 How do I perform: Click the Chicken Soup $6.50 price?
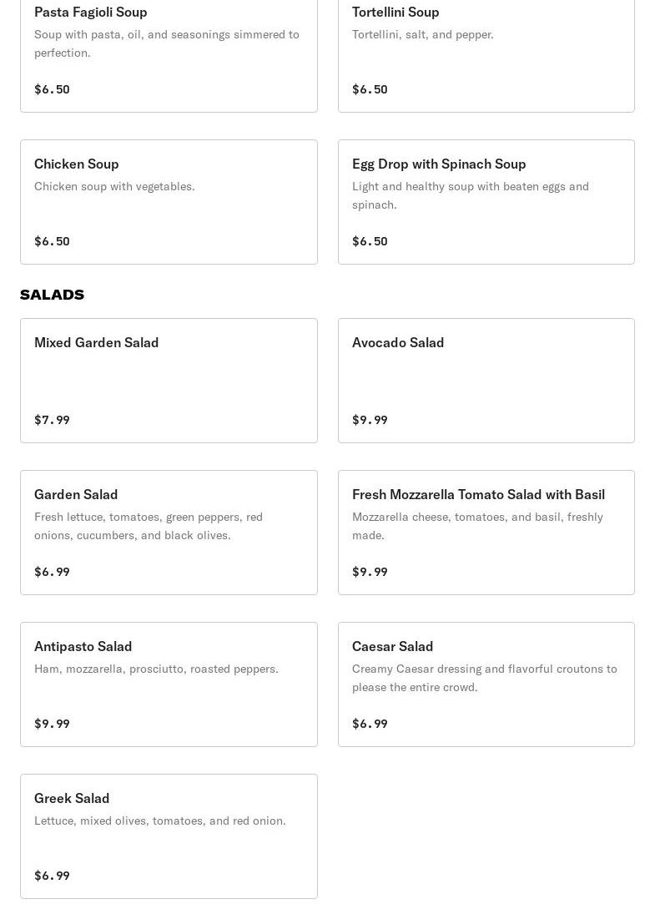point(52,241)
